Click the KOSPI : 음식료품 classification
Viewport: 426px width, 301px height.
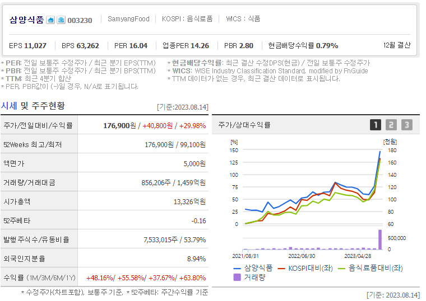[x=187, y=18]
